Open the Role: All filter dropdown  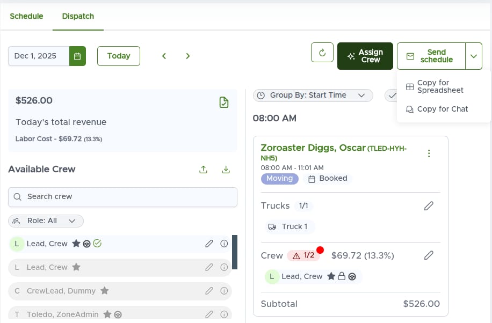click(x=46, y=221)
